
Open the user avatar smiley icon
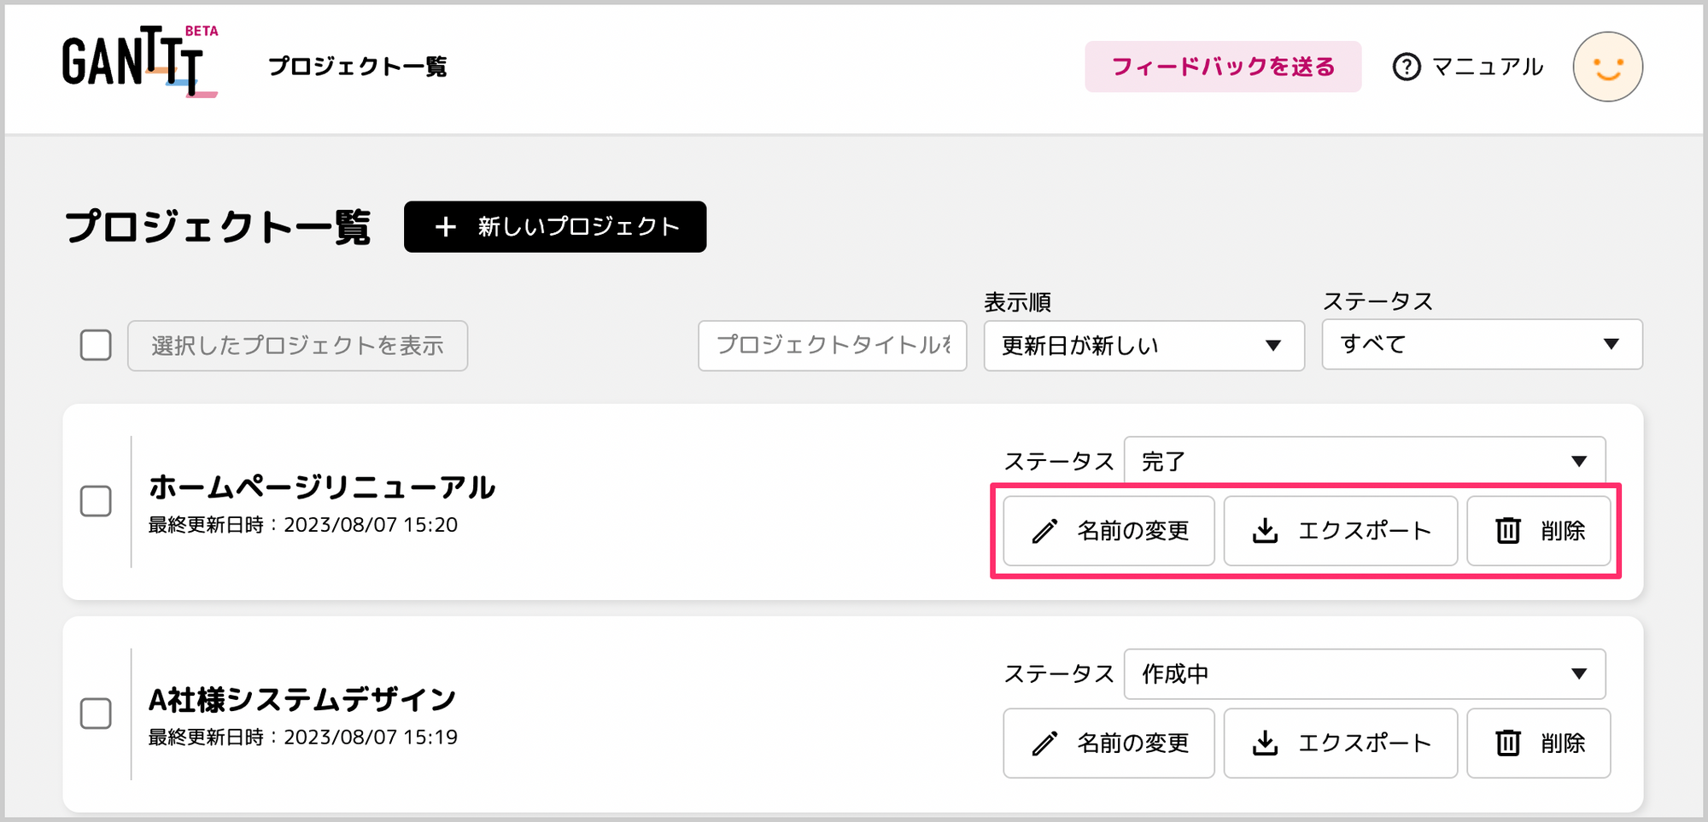pos(1607,67)
